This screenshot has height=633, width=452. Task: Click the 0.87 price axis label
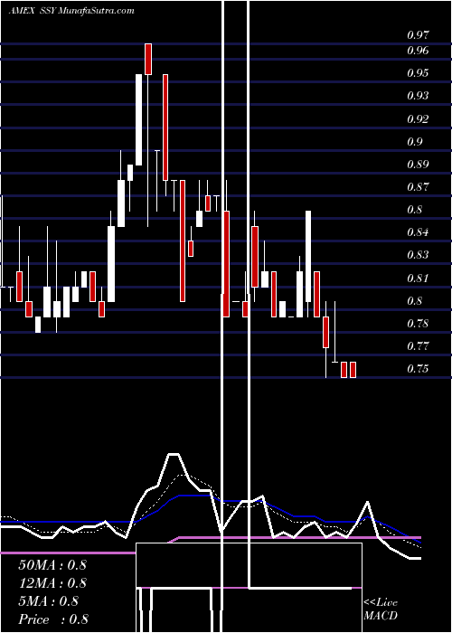418,187
